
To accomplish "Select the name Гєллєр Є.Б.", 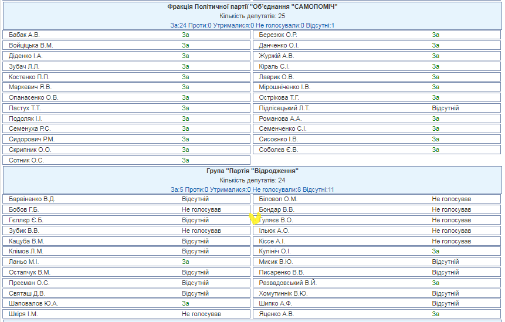I will 26,221.
